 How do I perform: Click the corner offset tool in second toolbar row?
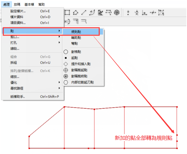point(76,21)
